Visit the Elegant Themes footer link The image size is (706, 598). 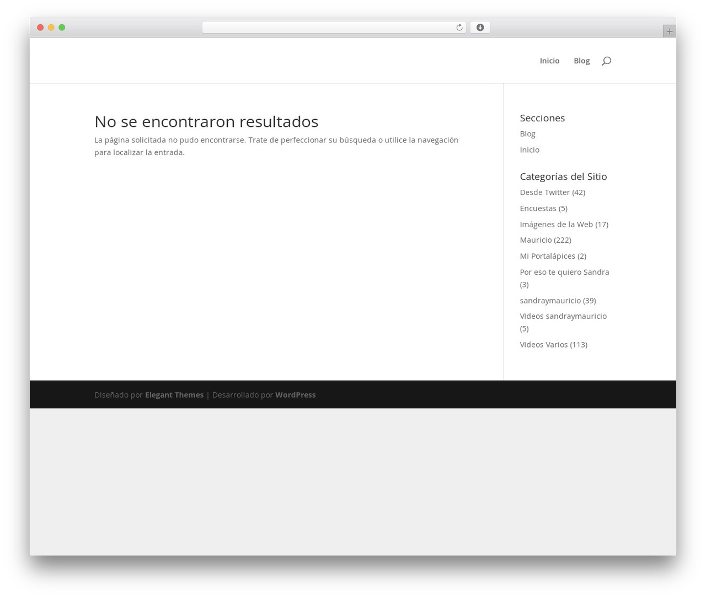tap(174, 394)
